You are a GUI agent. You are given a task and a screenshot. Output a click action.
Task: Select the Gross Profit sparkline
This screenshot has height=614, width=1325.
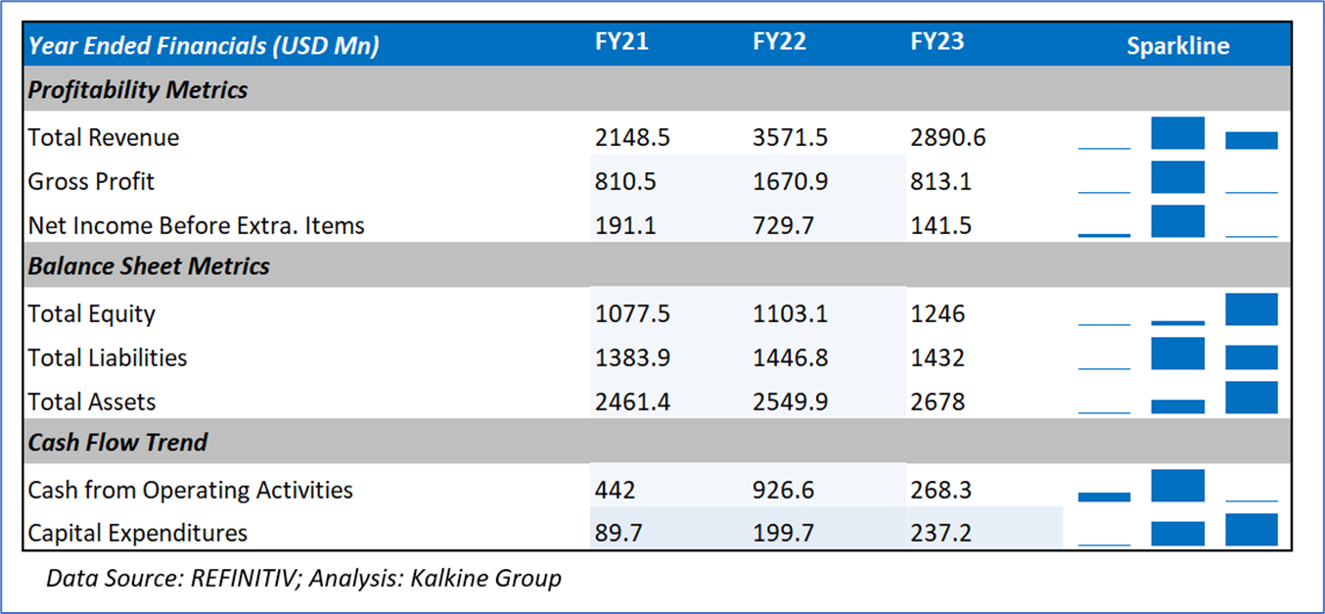(1177, 178)
